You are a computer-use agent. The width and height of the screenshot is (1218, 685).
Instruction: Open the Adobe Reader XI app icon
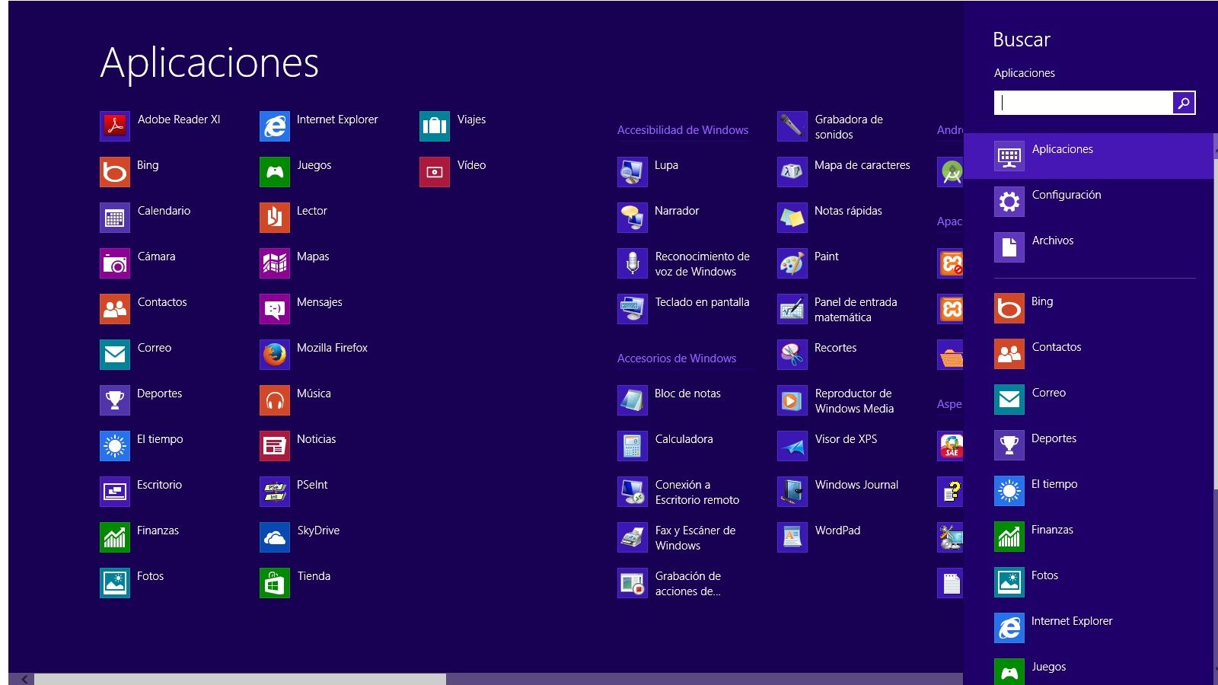(x=115, y=126)
